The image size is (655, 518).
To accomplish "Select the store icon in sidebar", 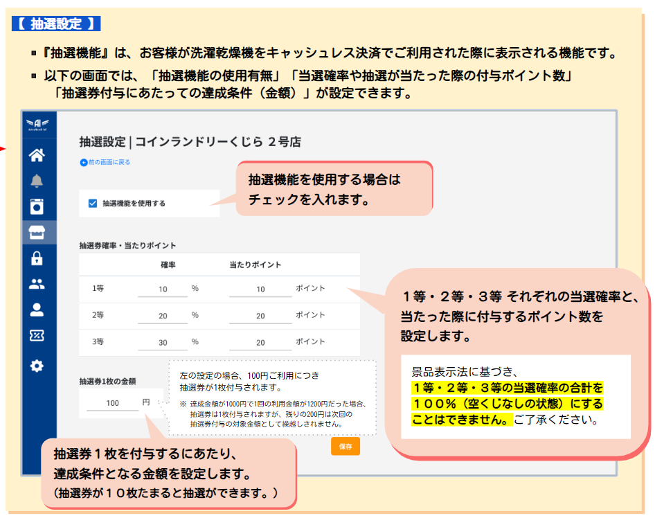I will [37, 232].
